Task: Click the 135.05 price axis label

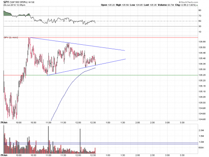Action: coord(202,97)
